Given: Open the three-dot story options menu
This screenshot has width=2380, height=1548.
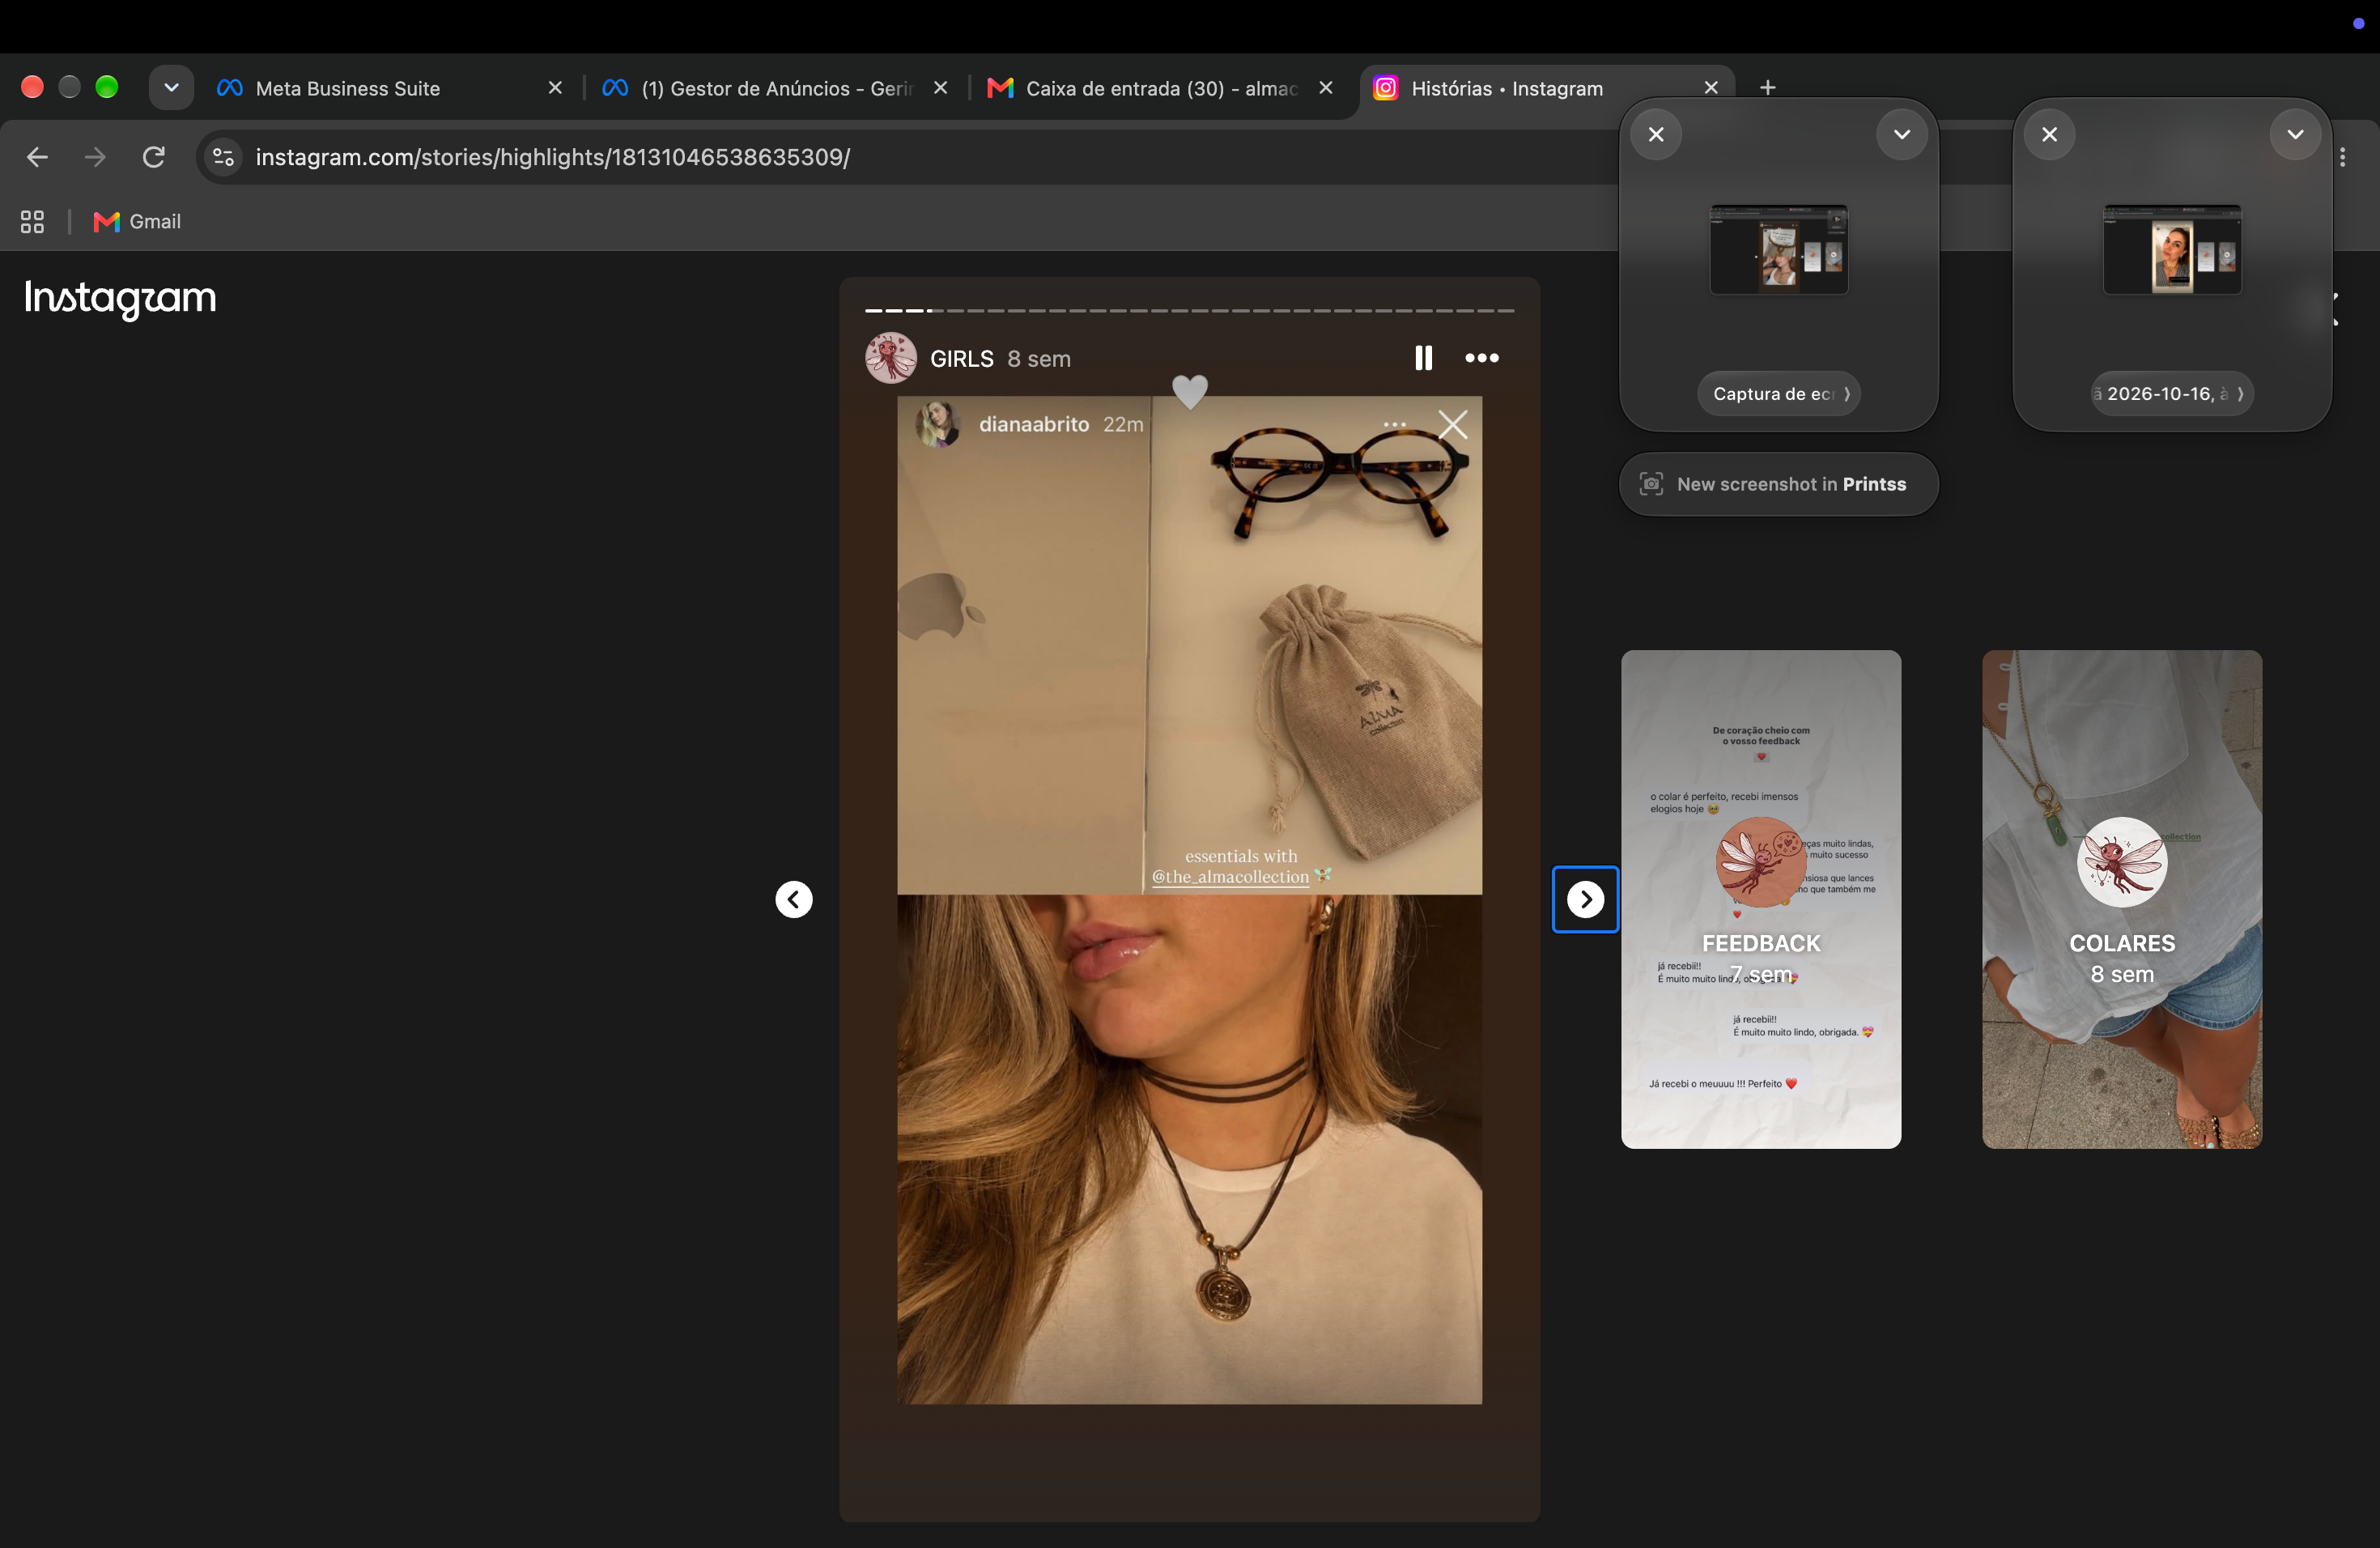Looking at the screenshot, I should click(1482, 358).
